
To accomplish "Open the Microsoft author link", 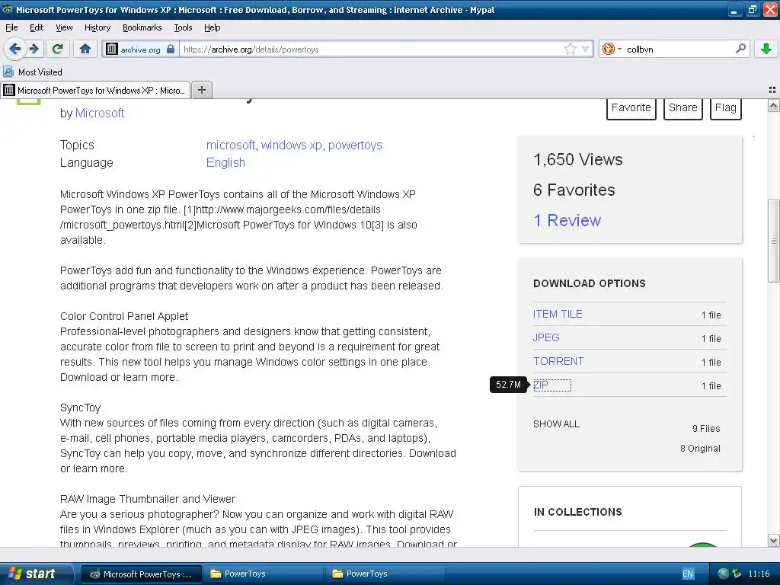I will [x=100, y=113].
